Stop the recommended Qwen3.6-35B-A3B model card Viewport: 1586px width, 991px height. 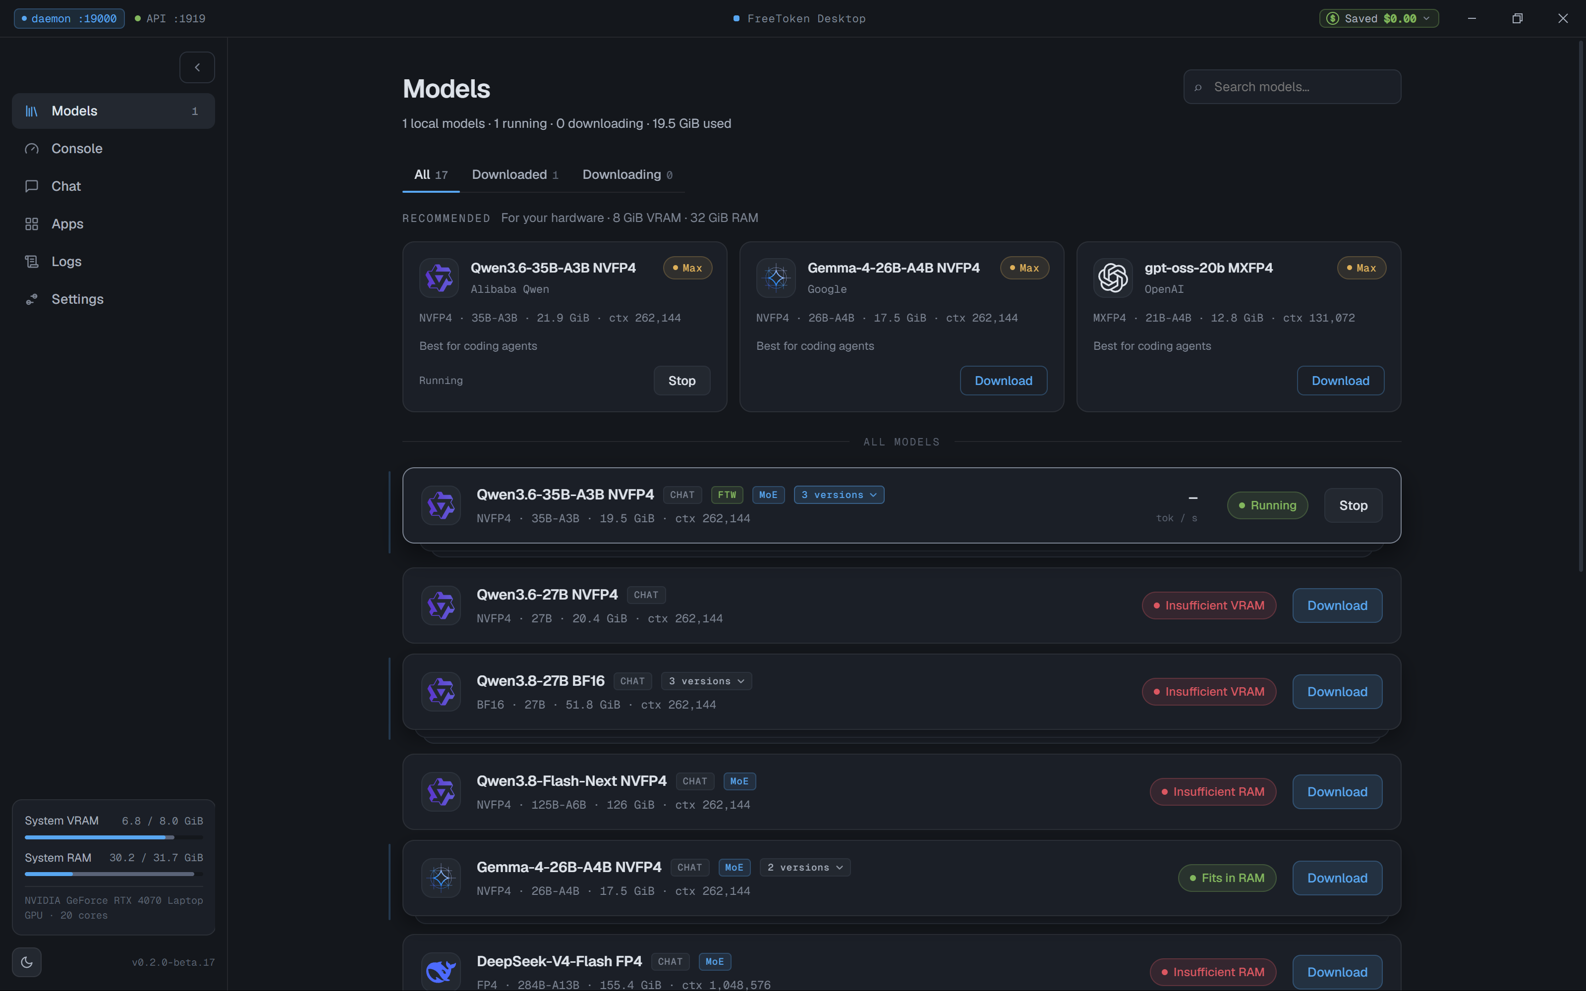681,381
